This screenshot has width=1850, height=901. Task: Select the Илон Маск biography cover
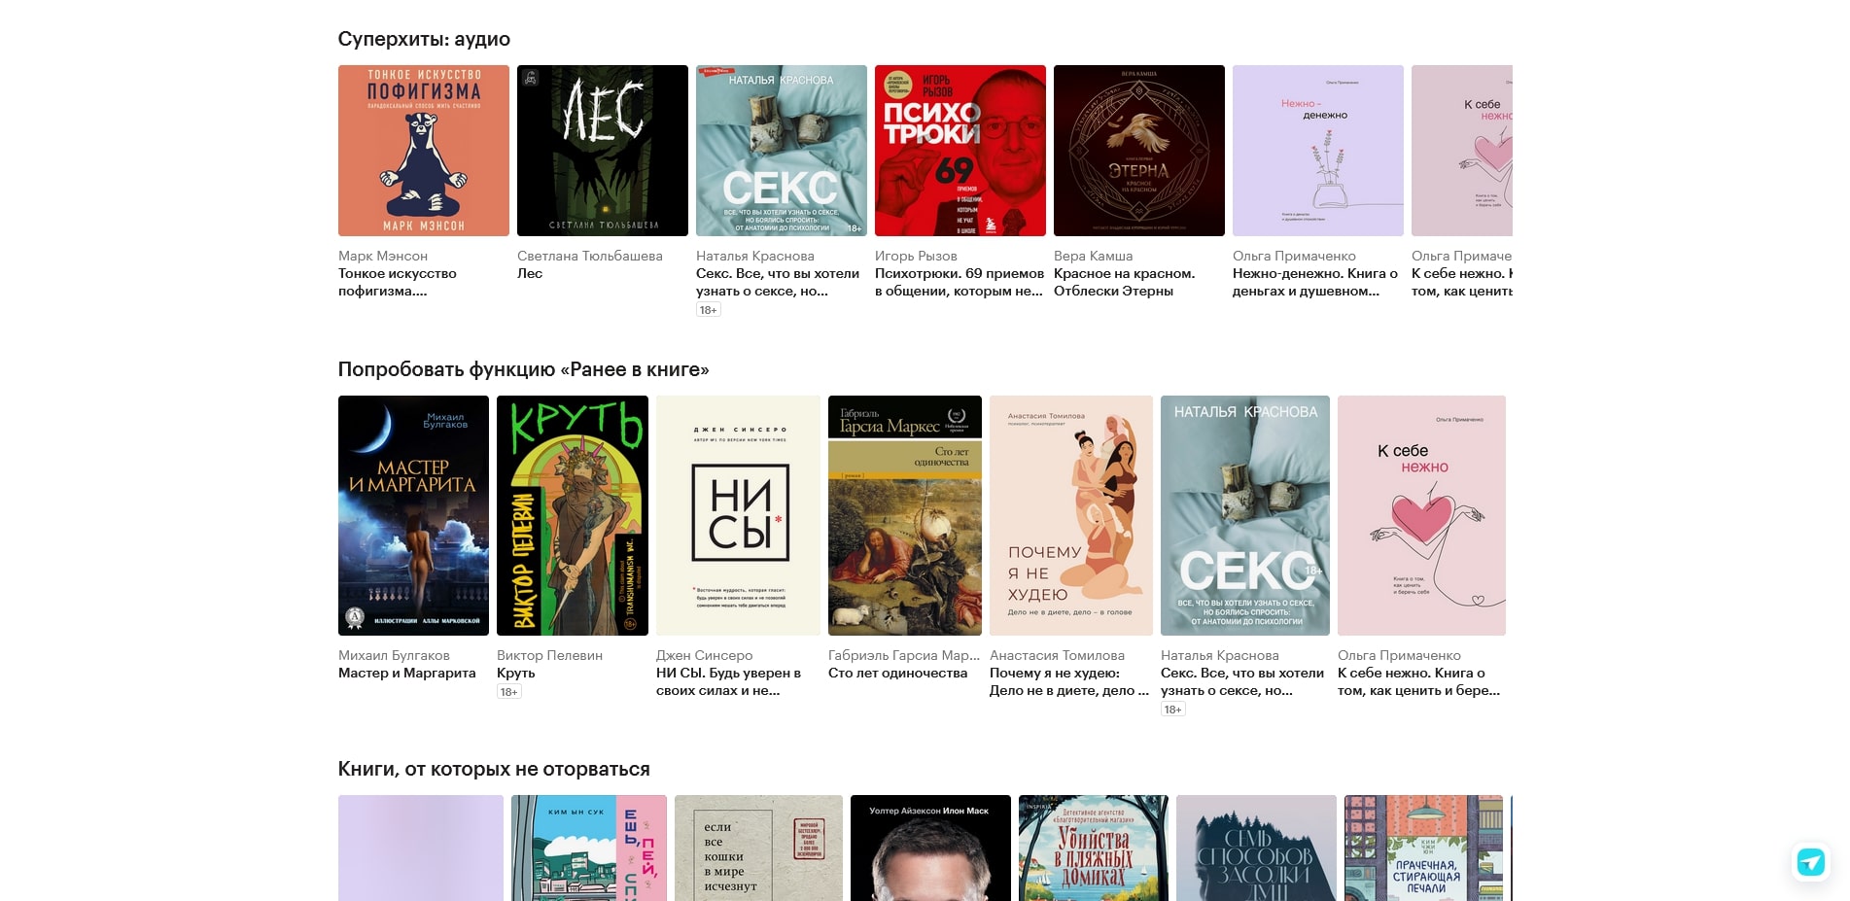pyautogui.click(x=929, y=849)
